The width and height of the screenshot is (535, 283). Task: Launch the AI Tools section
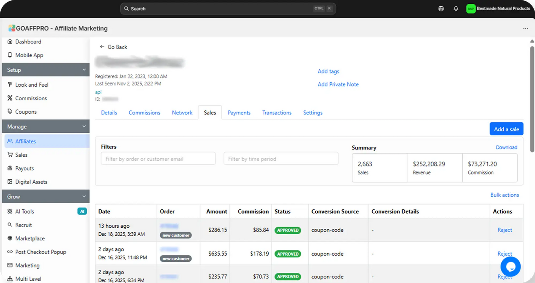tap(25, 211)
